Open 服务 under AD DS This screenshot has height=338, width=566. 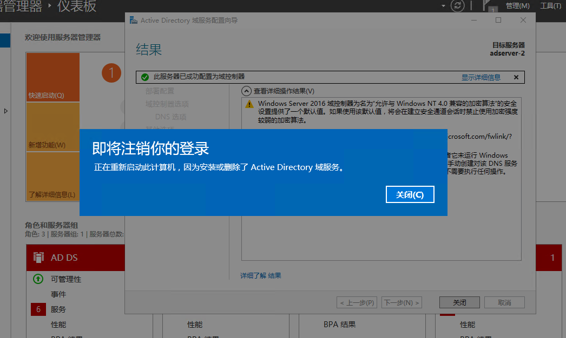[x=58, y=309]
